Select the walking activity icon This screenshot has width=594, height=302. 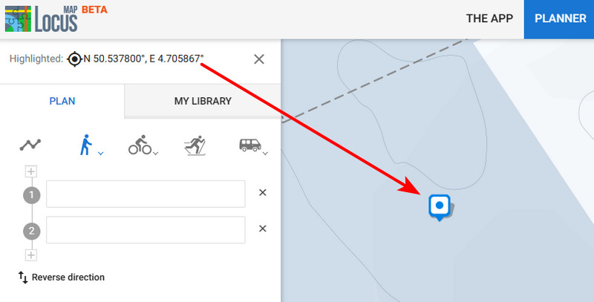coord(87,145)
